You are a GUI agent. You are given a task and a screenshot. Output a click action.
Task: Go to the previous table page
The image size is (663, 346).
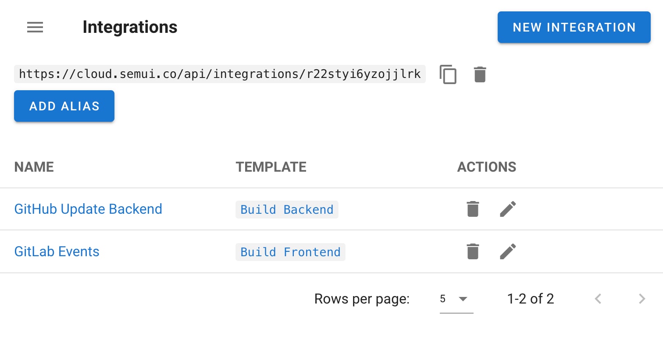coord(598,299)
